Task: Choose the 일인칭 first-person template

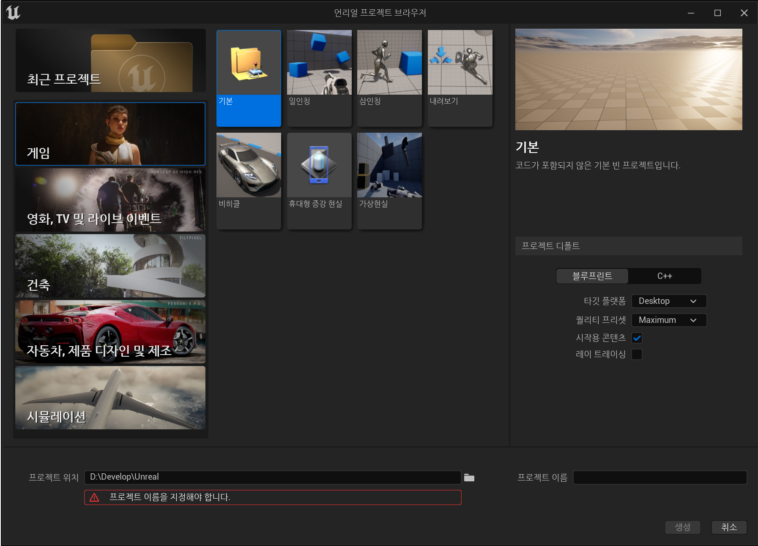Action: pos(319,78)
